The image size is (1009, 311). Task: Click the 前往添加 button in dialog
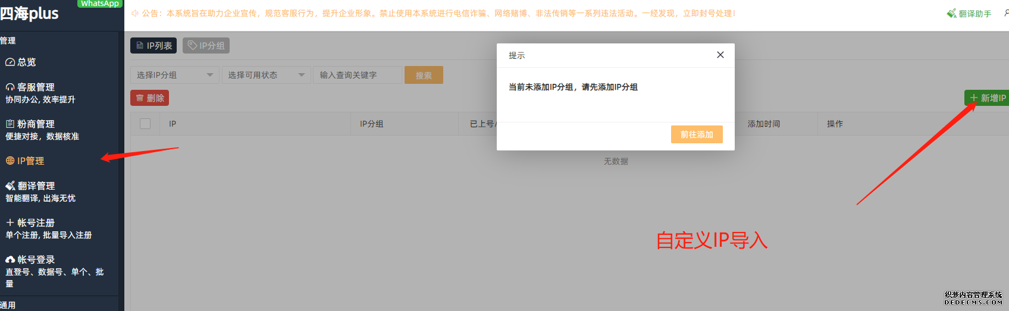697,134
